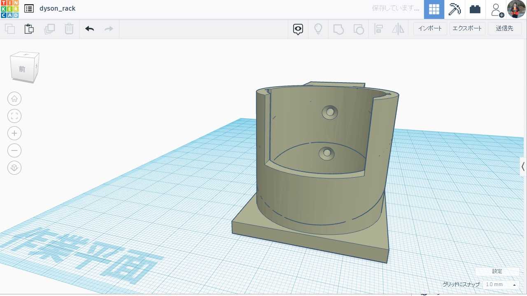
Task: Switch to 3D design grid view
Action: click(x=434, y=9)
